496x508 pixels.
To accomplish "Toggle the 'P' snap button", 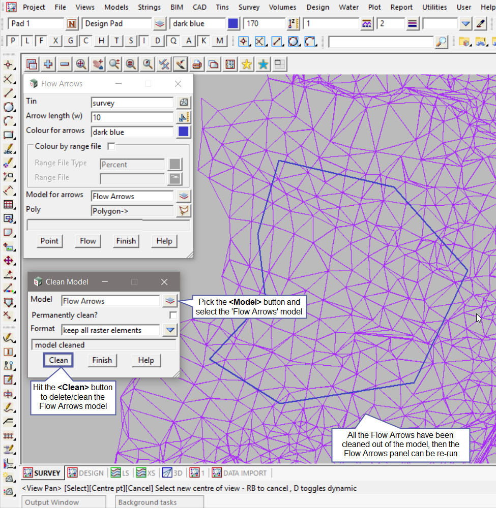I will click(13, 41).
